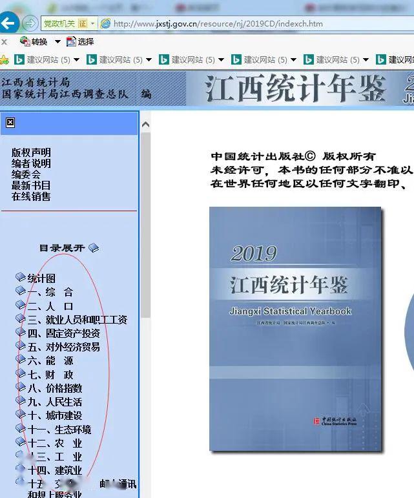The width and height of the screenshot is (414, 498).
Task: Open the 十二、农 业 chapter
Action: click(55, 443)
